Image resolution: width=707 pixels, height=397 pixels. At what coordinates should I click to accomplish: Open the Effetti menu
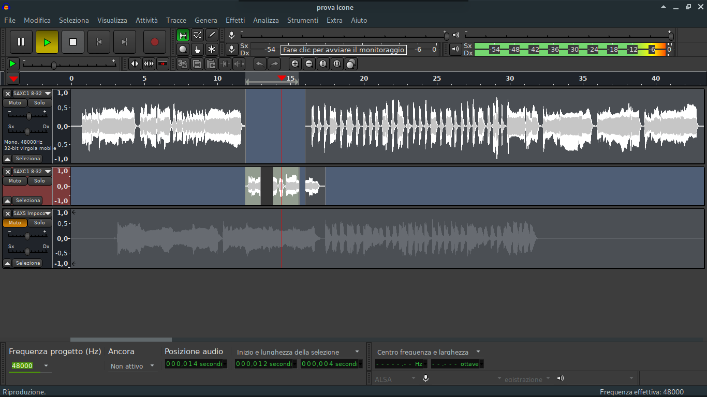235,20
